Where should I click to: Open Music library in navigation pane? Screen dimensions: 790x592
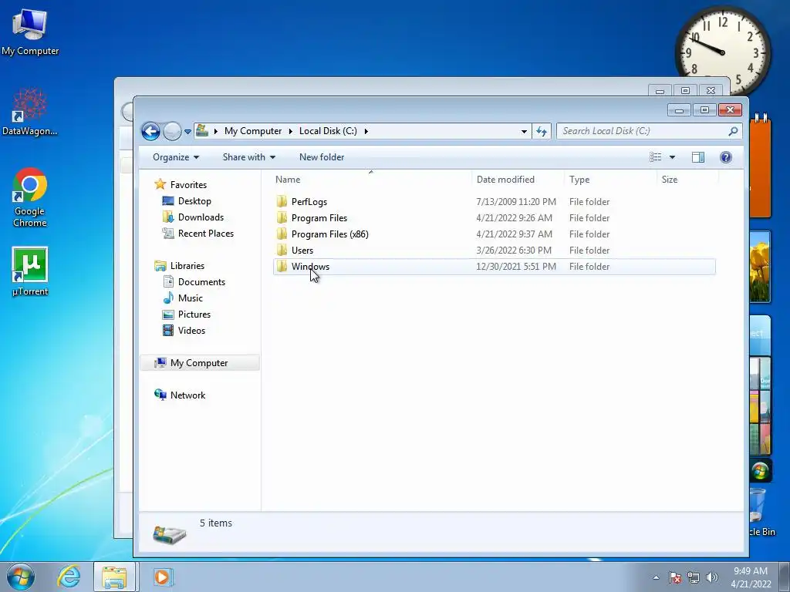[190, 298]
